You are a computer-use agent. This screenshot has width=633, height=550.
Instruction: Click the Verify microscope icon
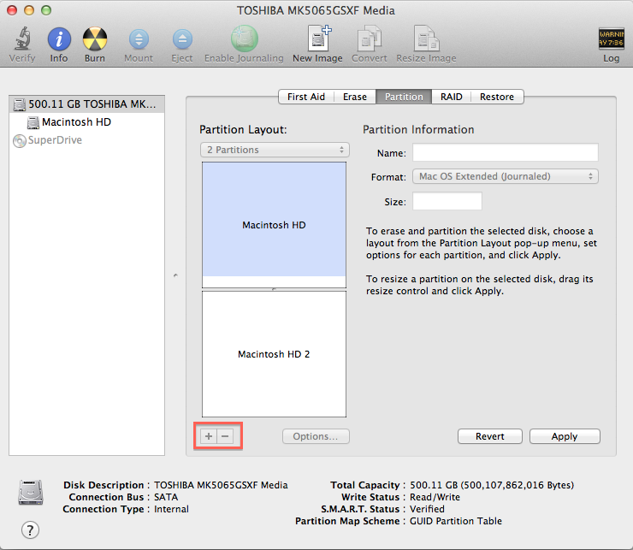tap(22, 39)
